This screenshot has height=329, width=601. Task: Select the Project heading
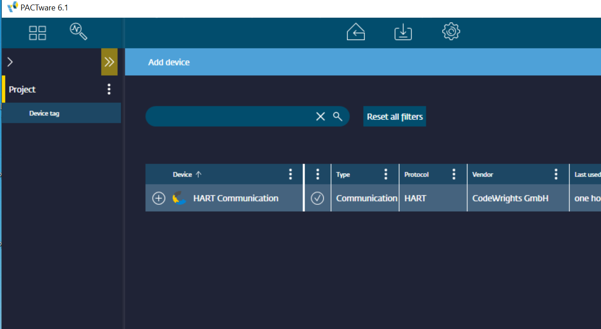pyautogui.click(x=22, y=89)
